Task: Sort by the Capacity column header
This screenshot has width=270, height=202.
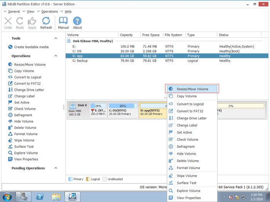Action: 129,35
